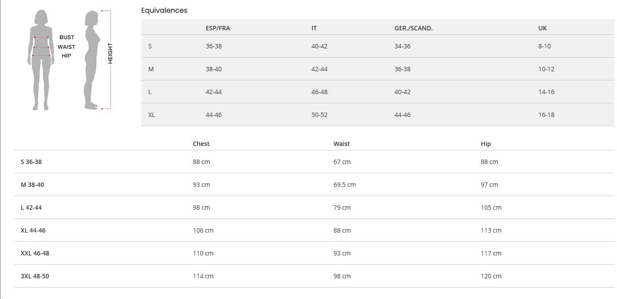Click the IT column header
This screenshot has height=299, width=617.
314,28
